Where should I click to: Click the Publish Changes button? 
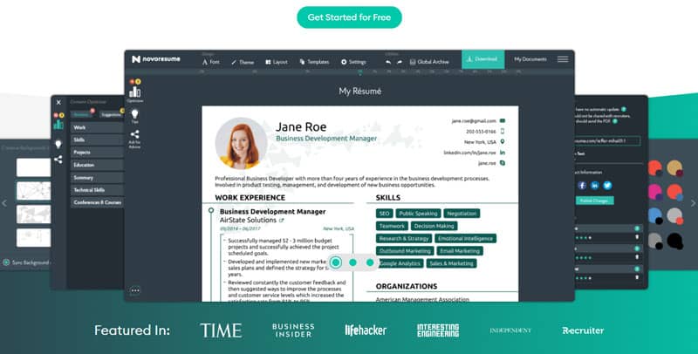click(594, 201)
